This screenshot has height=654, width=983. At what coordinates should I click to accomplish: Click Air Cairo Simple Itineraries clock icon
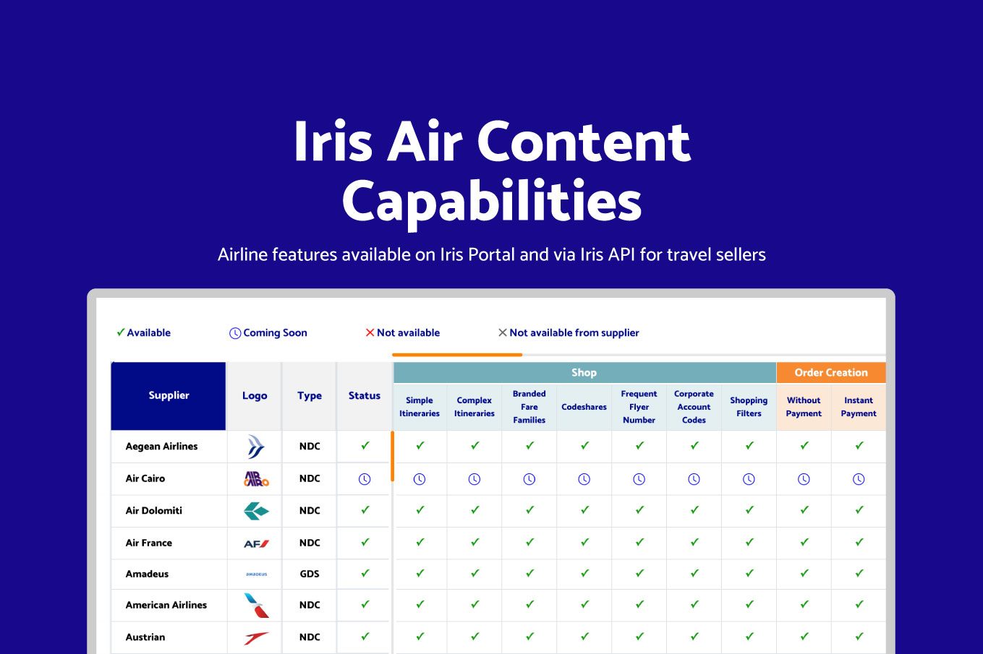pyautogui.click(x=420, y=479)
